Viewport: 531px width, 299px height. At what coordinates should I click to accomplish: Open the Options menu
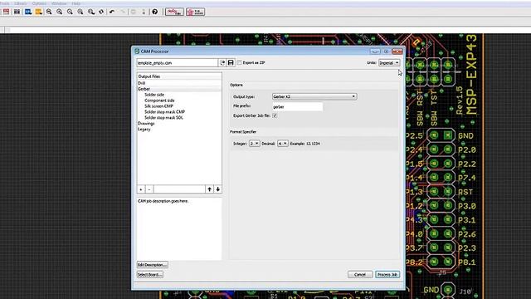pyautogui.click(x=39, y=3)
